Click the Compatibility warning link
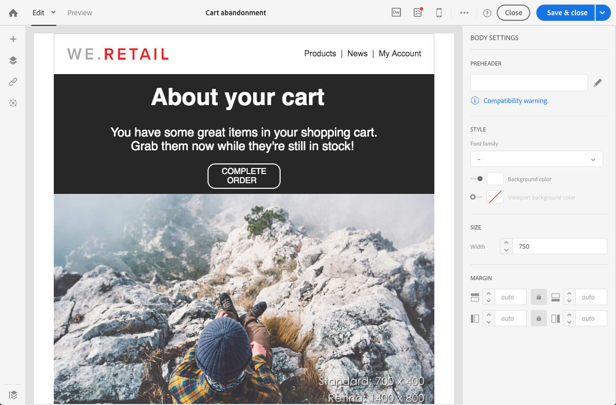This screenshot has height=405, width=616. pos(516,101)
